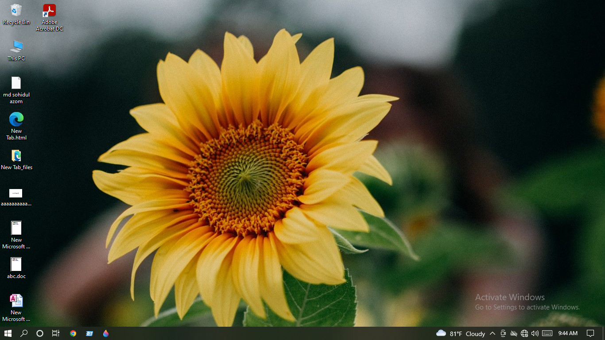Screen dimensions: 605x340
Task: Open the volume control speaker icon
Action: pos(535,333)
